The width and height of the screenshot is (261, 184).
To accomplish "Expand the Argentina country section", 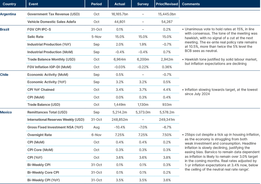I will pyautogui.click(x=9, y=14).
